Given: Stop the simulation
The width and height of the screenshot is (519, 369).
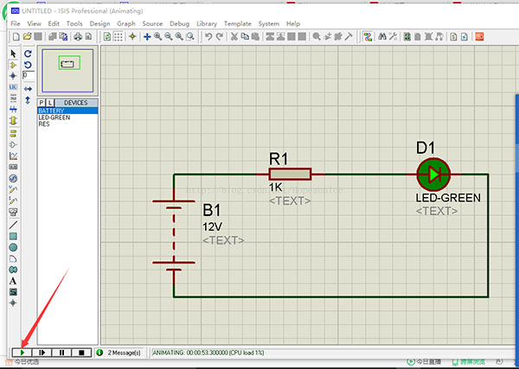Looking at the screenshot, I should pos(81,353).
